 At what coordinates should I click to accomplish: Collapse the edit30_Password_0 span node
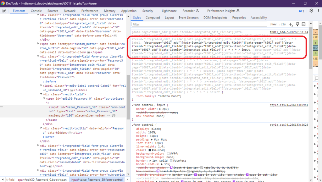click(44, 98)
